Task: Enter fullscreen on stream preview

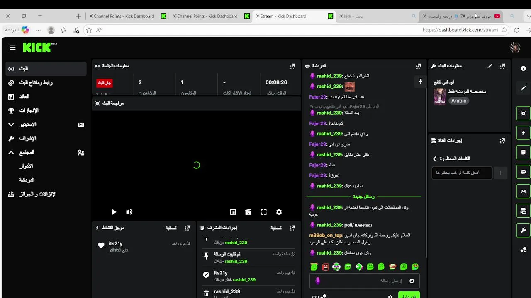Action: tap(263, 212)
